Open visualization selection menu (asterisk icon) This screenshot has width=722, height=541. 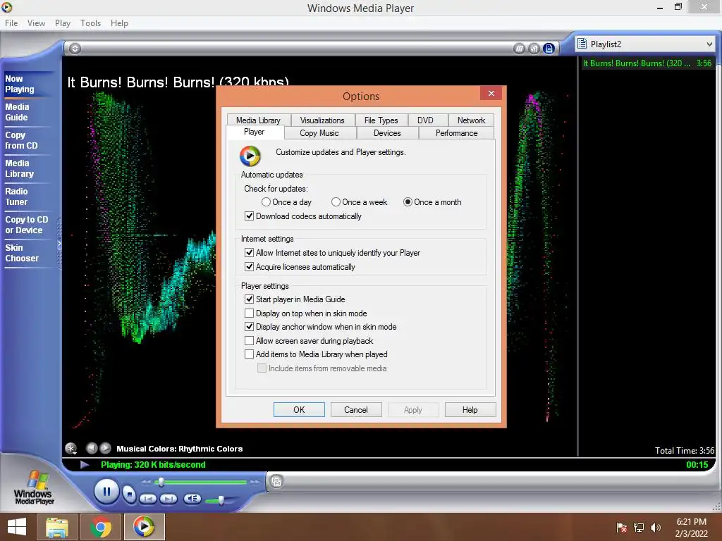[x=71, y=448]
